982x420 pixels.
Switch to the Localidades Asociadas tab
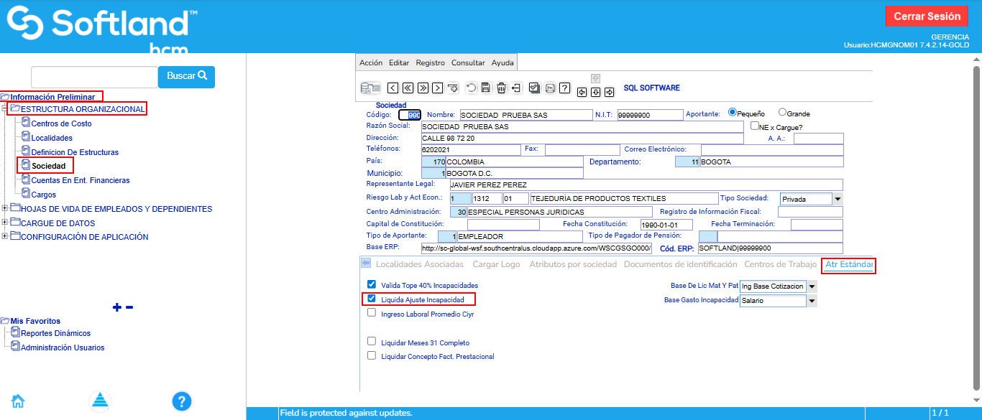(x=419, y=264)
